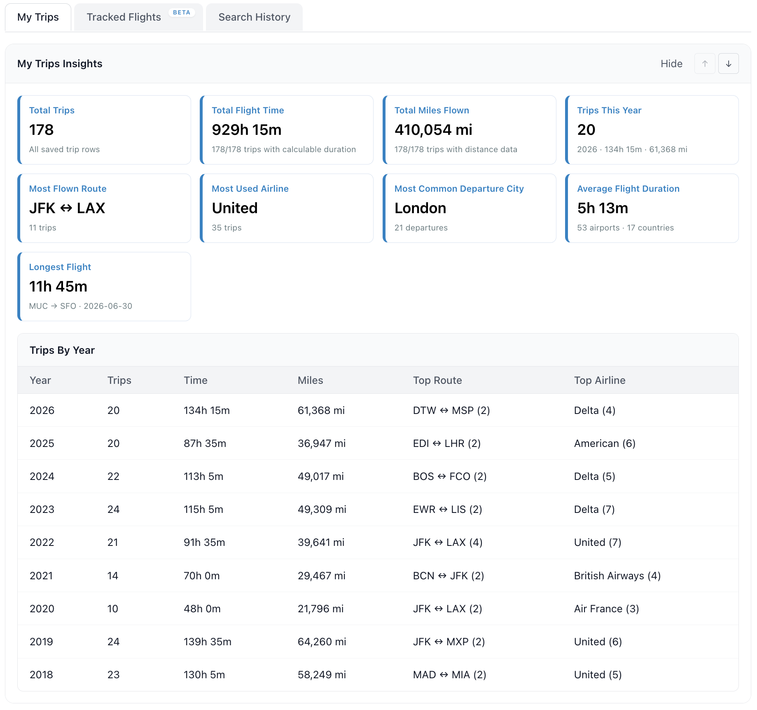Select the 2019 year cell
This screenshot has height=710, width=757.
(41, 642)
